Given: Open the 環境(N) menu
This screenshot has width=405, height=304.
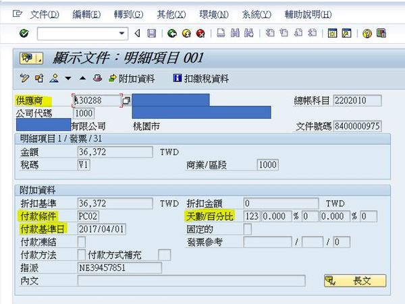Looking at the screenshot, I should pos(214,14).
